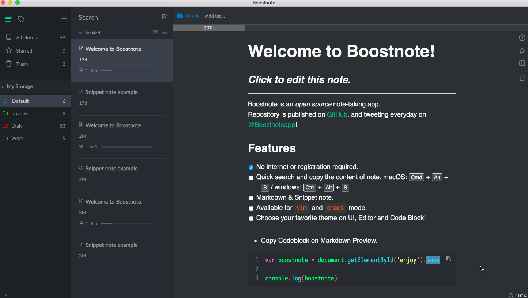
Task: Open the Dialy folder
Action: 35,126
